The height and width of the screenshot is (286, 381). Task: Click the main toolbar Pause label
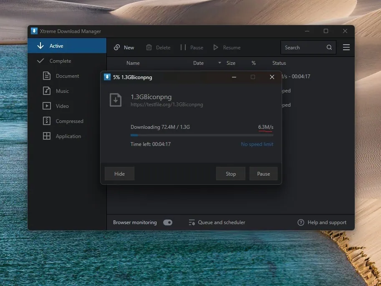pyautogui.click(x=197, y=48)
